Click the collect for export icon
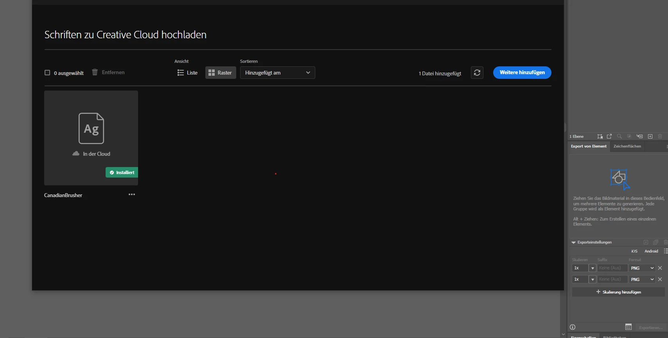The image size is (668, 338). pos(609,136)
